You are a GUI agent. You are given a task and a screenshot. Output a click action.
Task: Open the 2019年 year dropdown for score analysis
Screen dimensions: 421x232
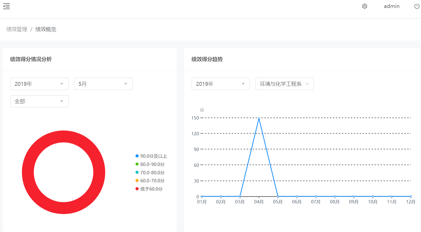click(39, 84)
